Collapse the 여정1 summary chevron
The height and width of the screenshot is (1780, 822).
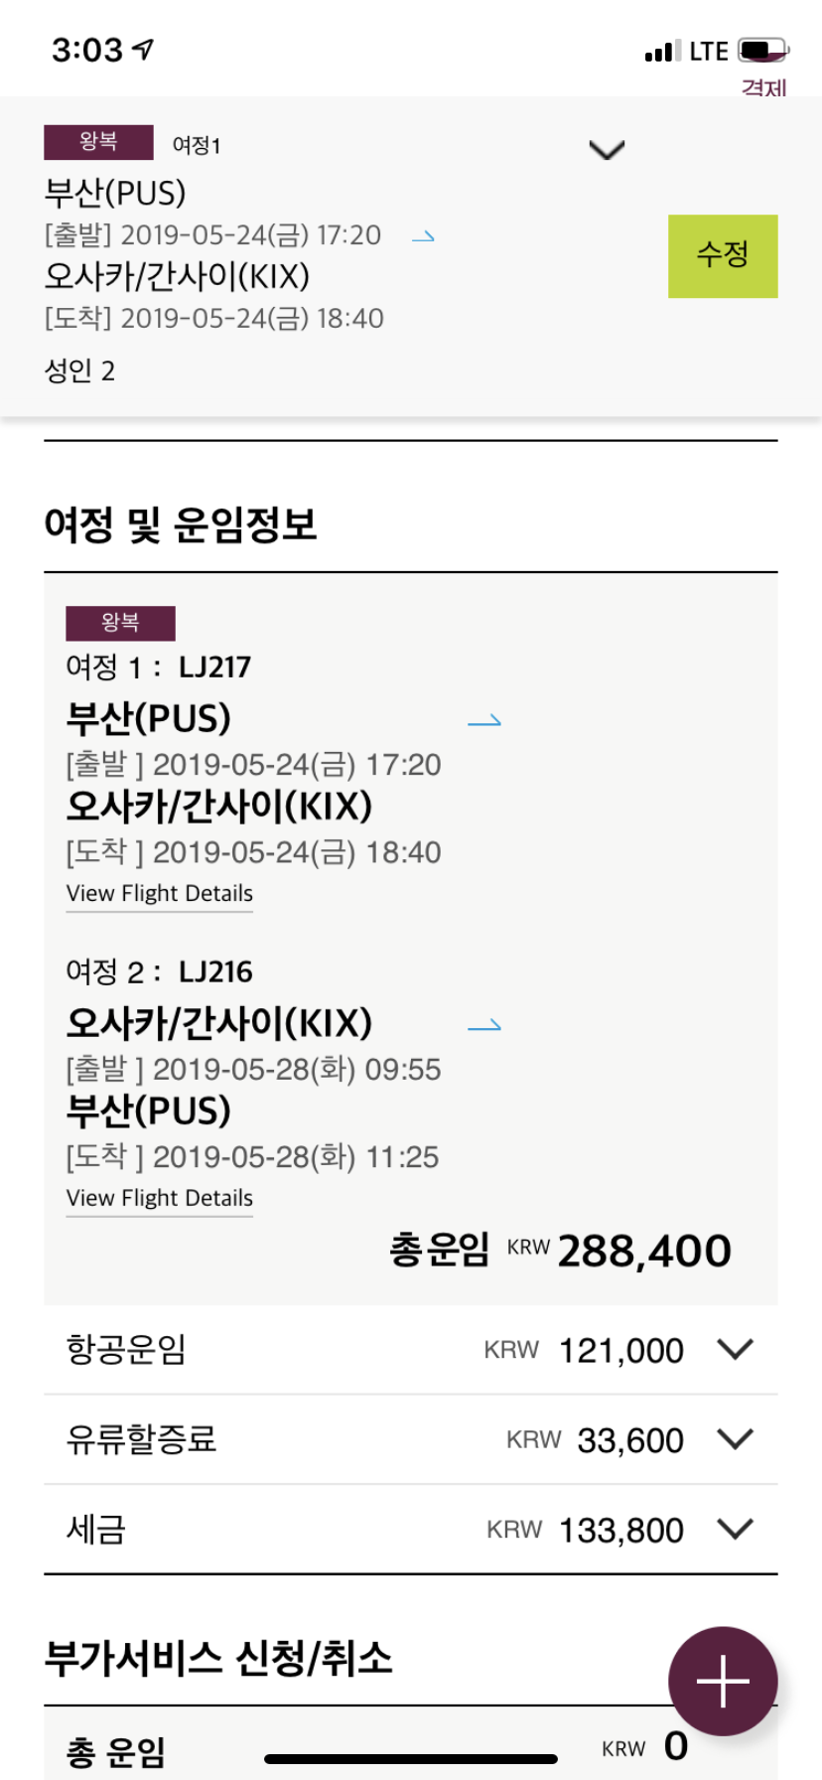[x=607, y=150]
